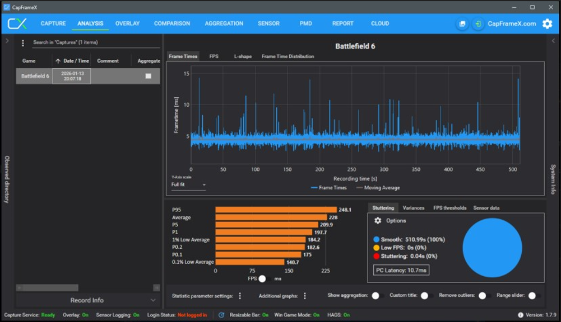Open Additional graphs three-dot menu
Image resolution: width=561 pixels, height=322 pixels.
[x=305, y=296]
